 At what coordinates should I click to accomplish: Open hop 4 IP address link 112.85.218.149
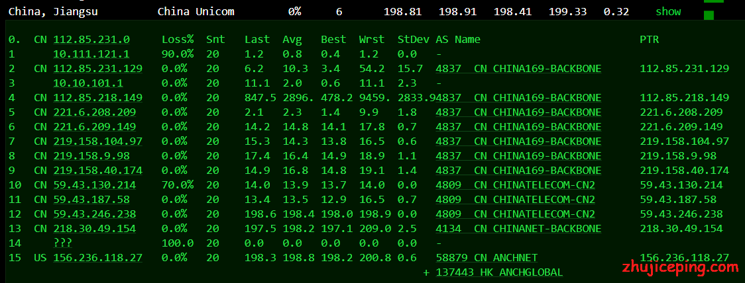(98, 98)
